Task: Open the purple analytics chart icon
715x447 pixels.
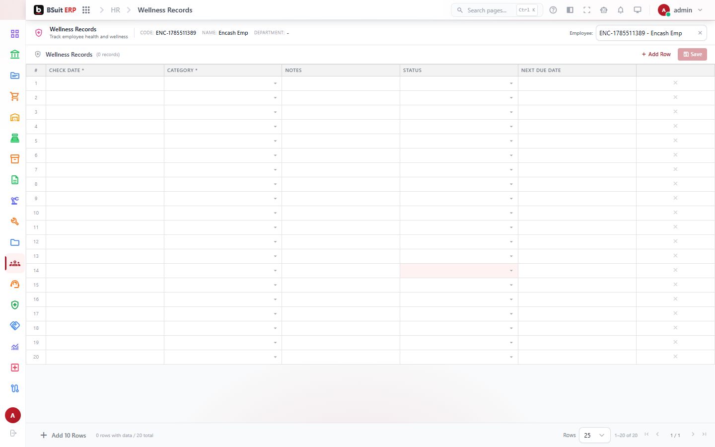Action: pyautogui.click(x=15, y=347)
